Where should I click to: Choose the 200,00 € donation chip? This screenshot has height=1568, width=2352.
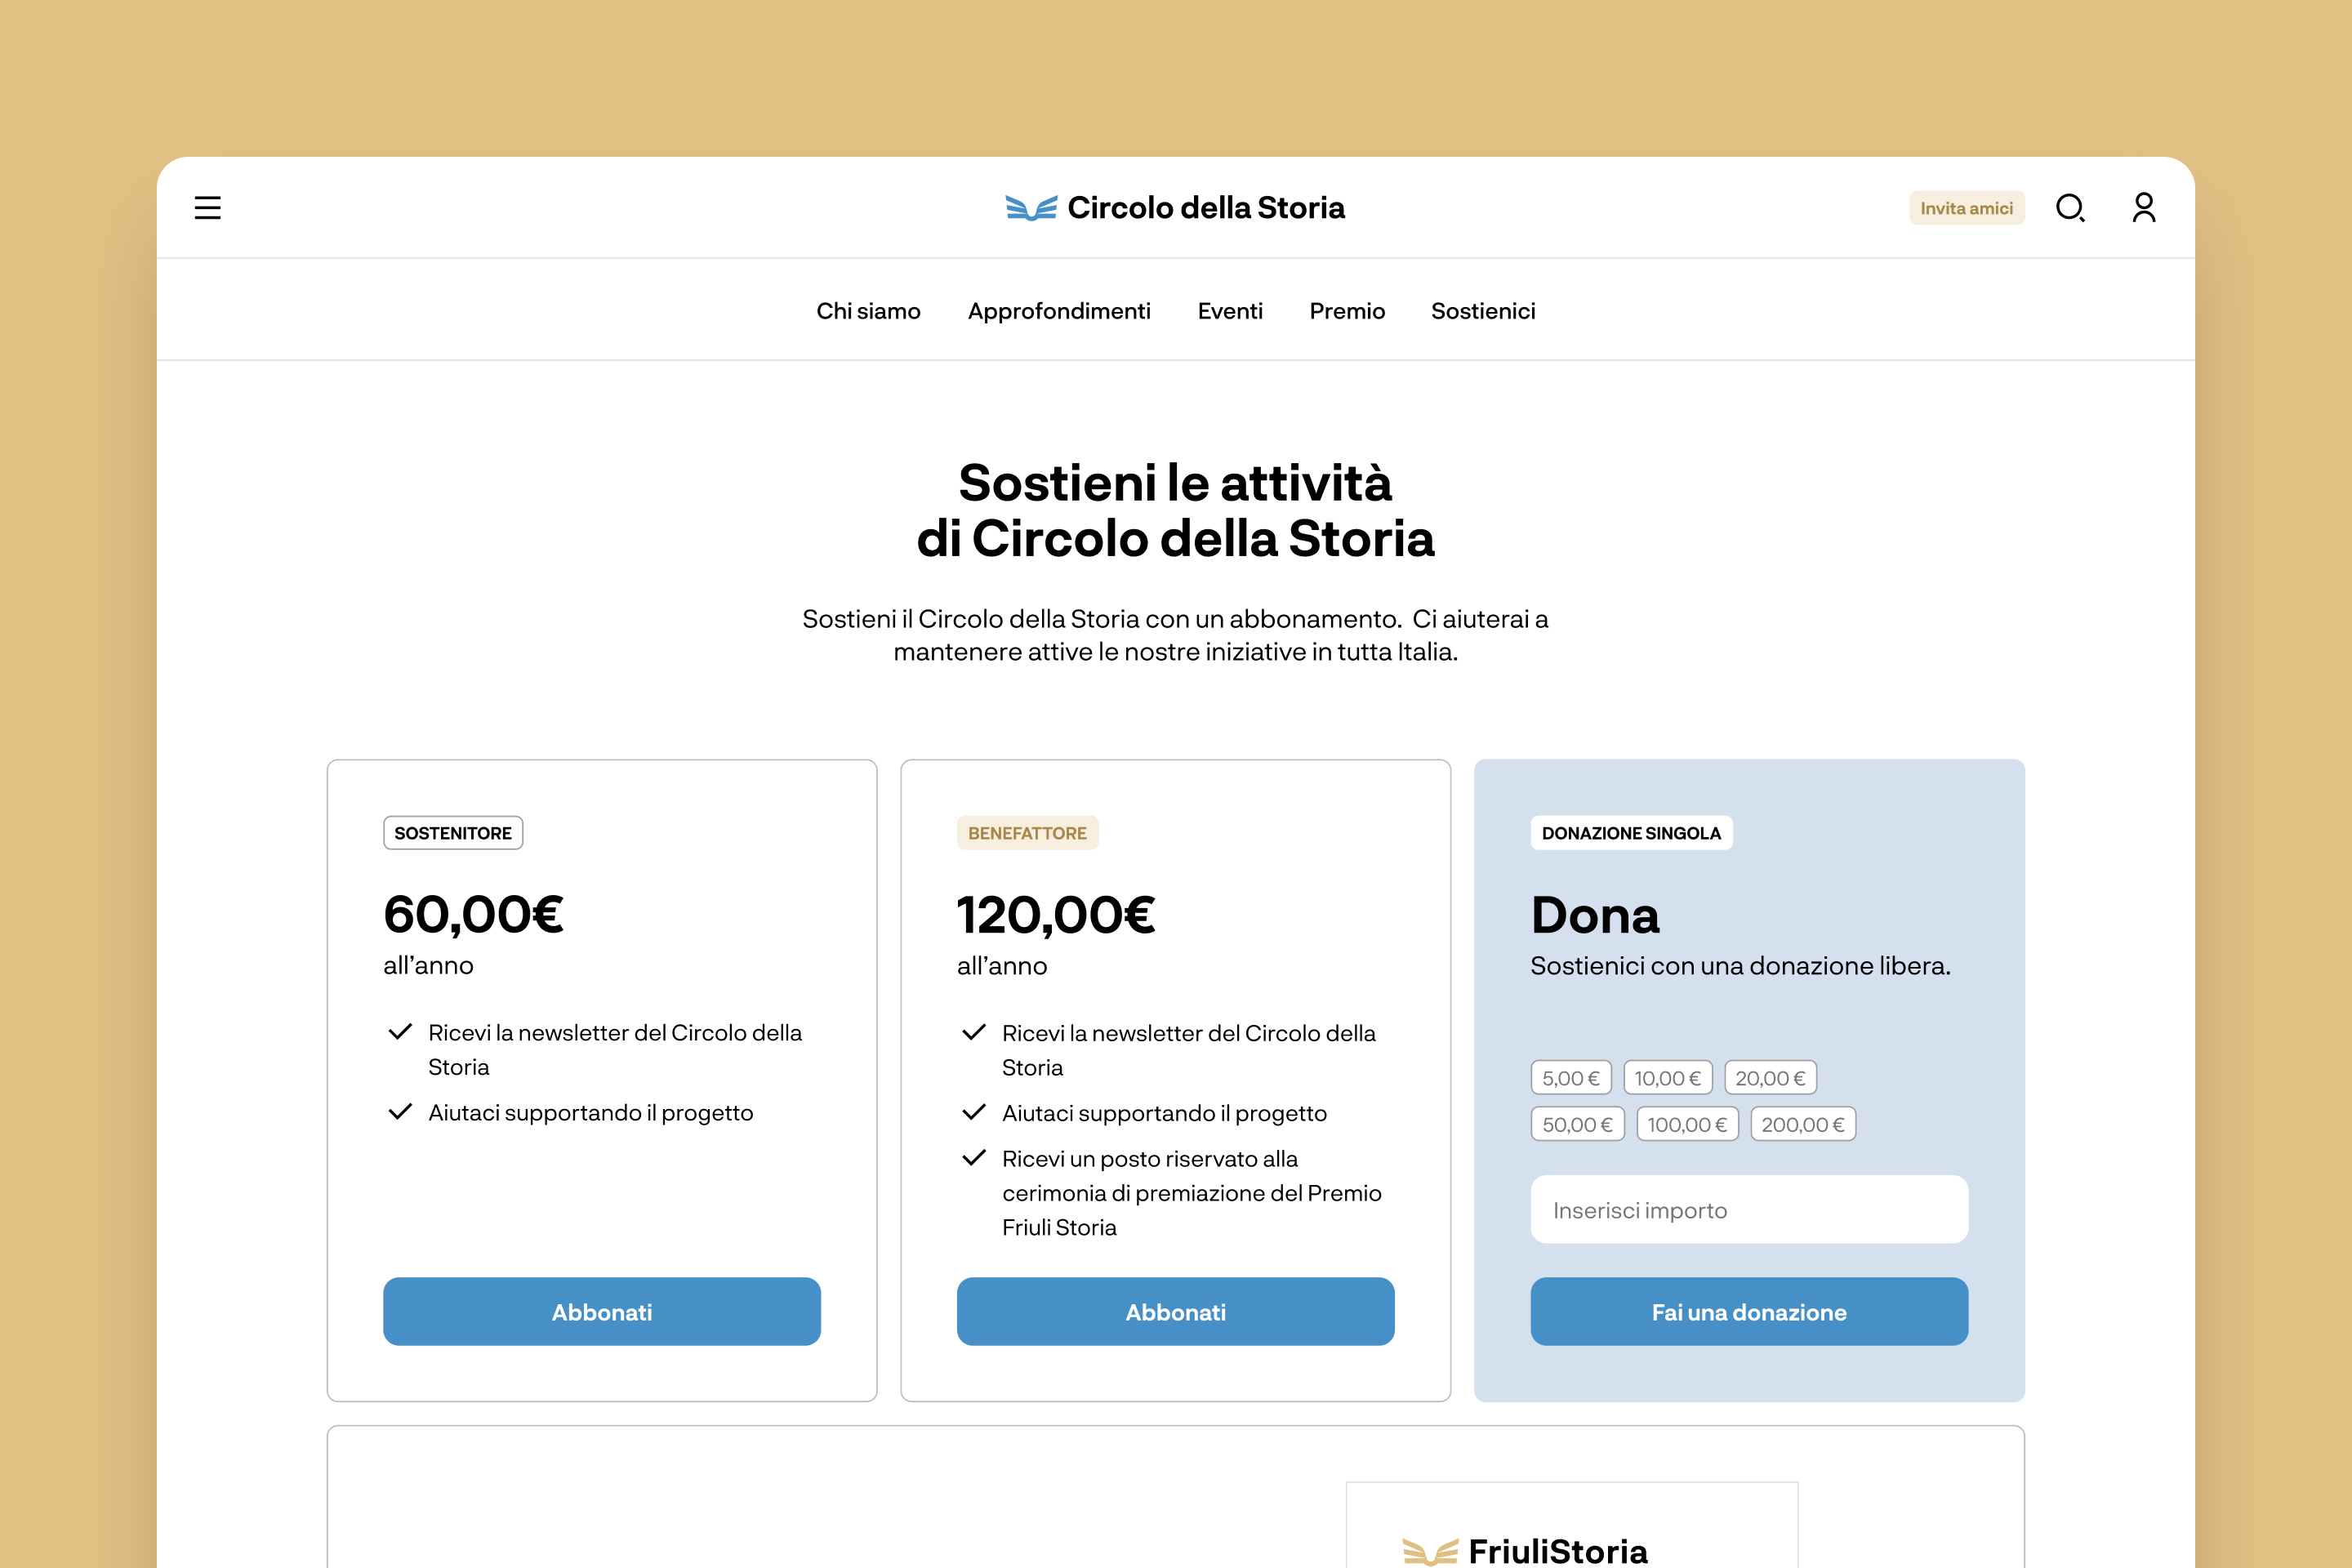point(1802,1124)
